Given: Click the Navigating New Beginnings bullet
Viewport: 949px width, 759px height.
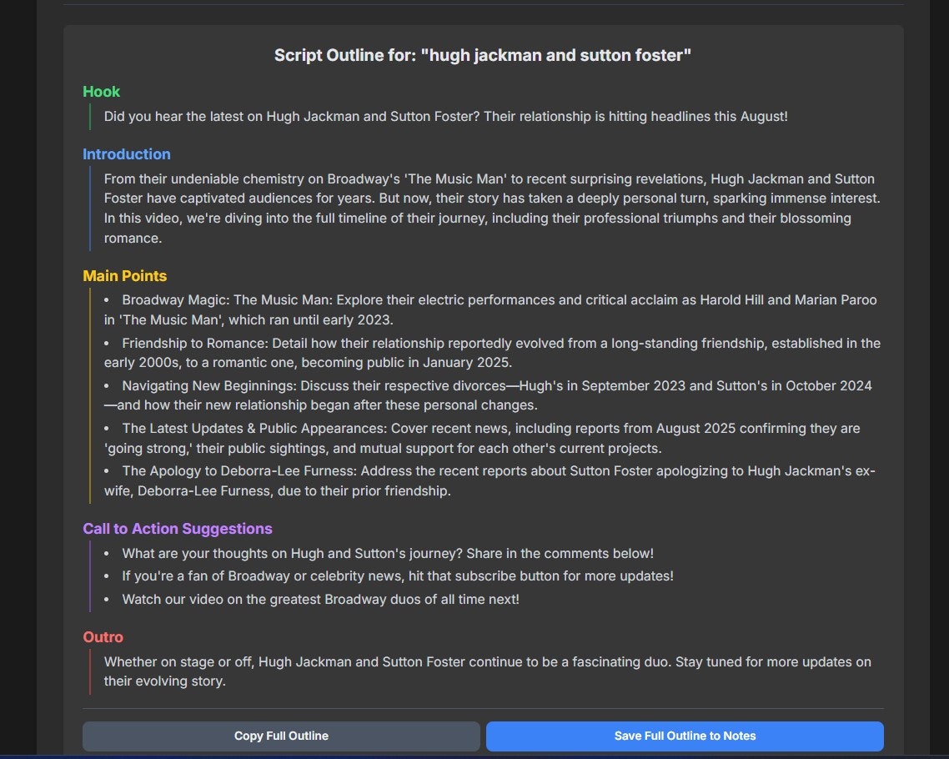Looking at the screenshot, I should [x=488, y=395].
